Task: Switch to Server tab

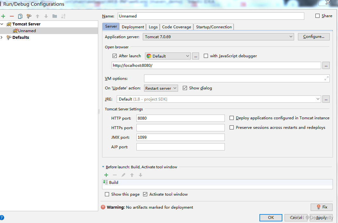Action: pyautogui.click(x=111, y=26)
